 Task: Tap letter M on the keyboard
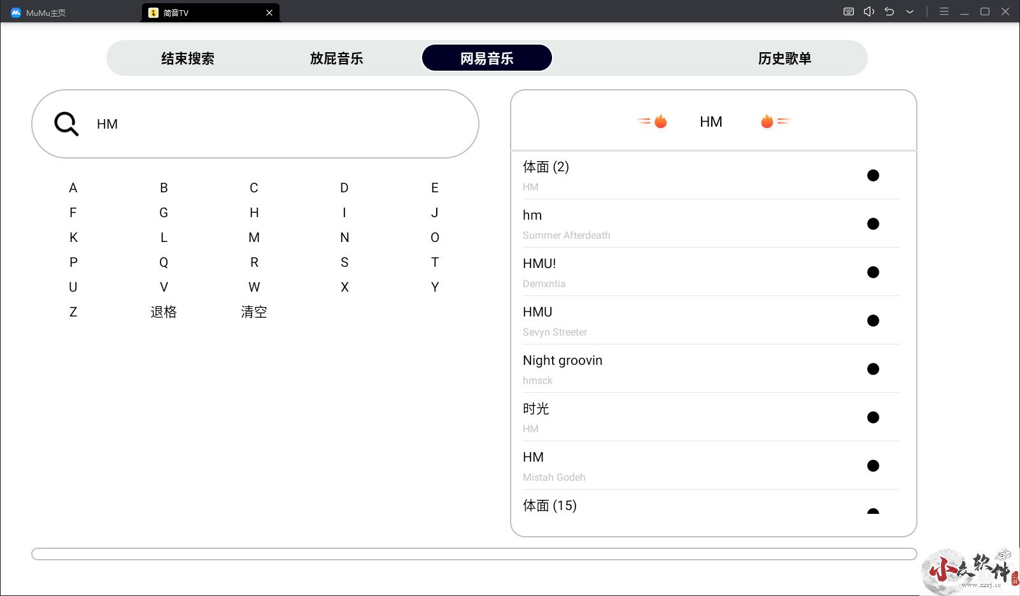pos(254,238)
